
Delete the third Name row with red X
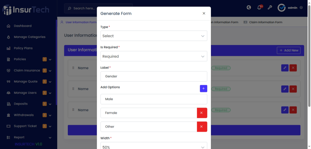tap(293, 110)
